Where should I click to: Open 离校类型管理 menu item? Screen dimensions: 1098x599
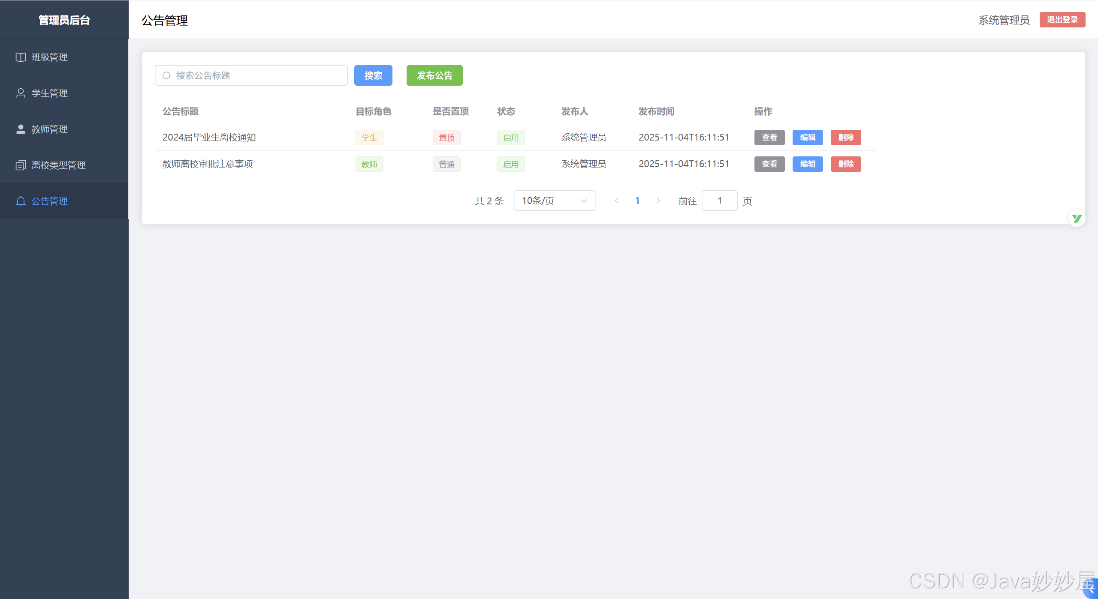[64, 165]
